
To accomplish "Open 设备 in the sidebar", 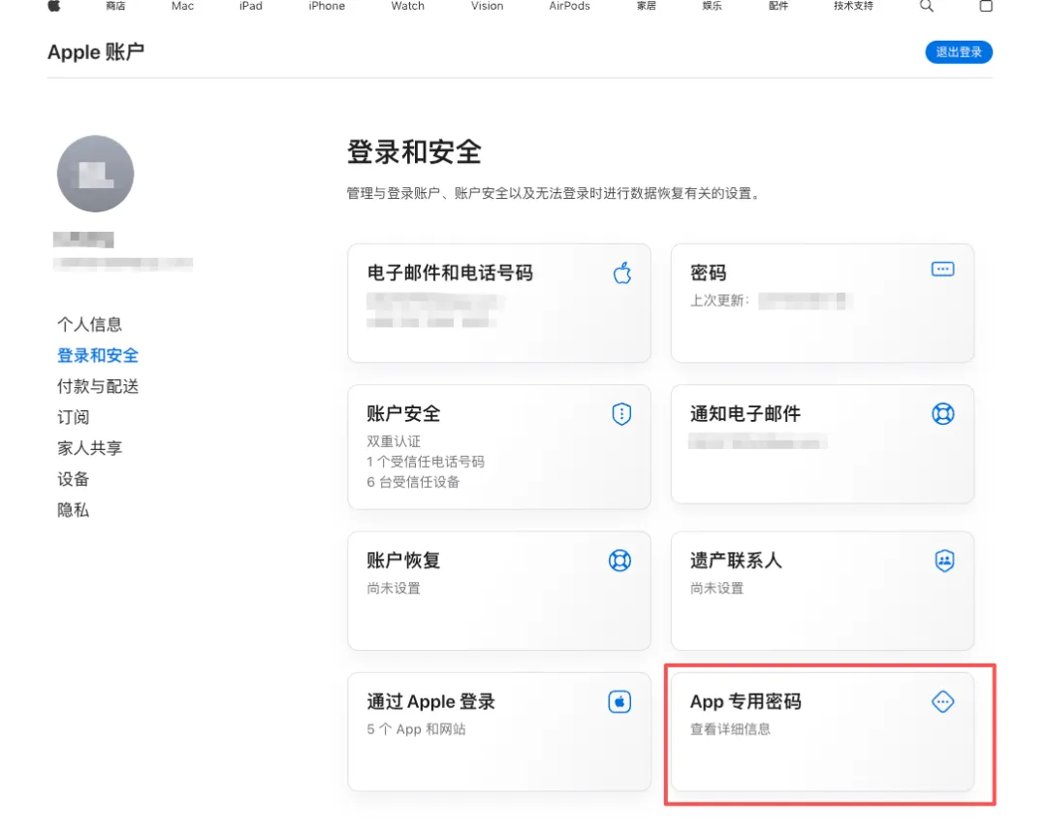I will pos(73,479).
